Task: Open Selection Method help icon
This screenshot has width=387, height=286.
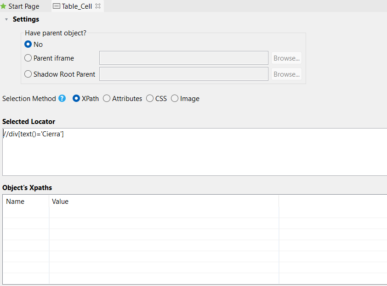Action: (x=62, y=98)
